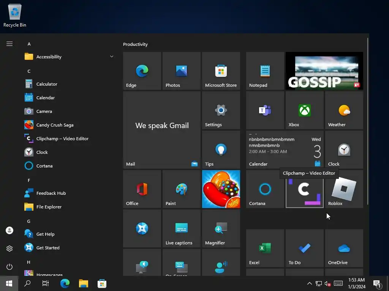389x291 pixels.
Task: Open Microsoft Store from the taskbar
Action: [102, 283]
